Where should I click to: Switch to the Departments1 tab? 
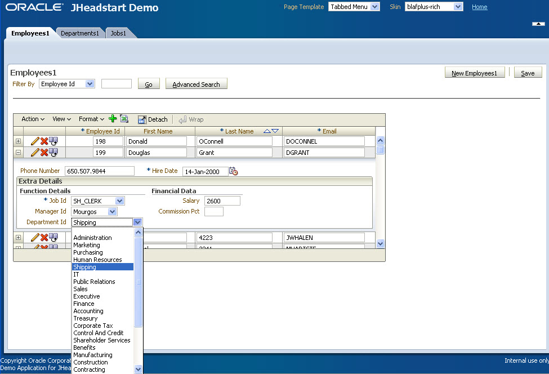click(80, 33)
